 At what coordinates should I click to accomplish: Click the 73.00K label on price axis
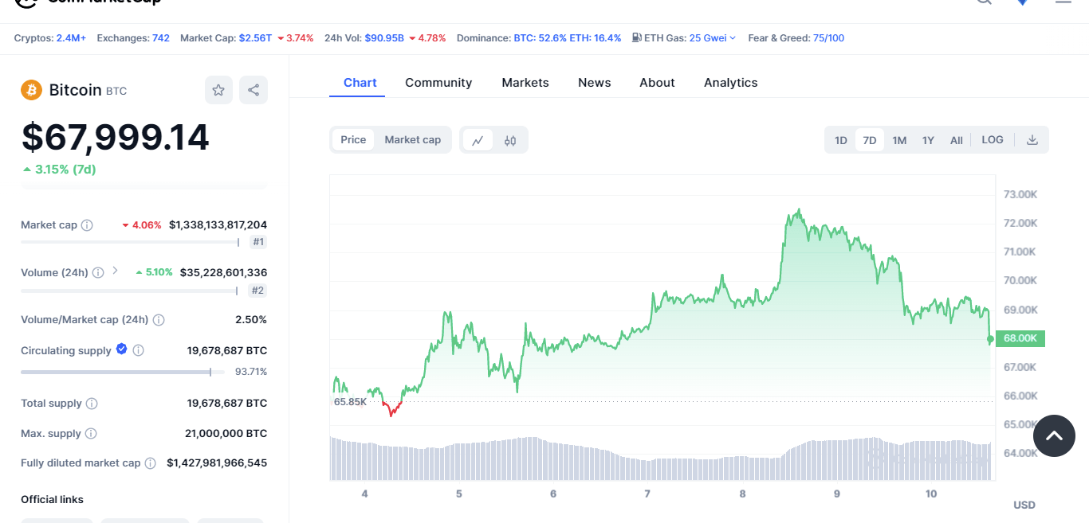pyautogui.click(x=1020, y=194)
